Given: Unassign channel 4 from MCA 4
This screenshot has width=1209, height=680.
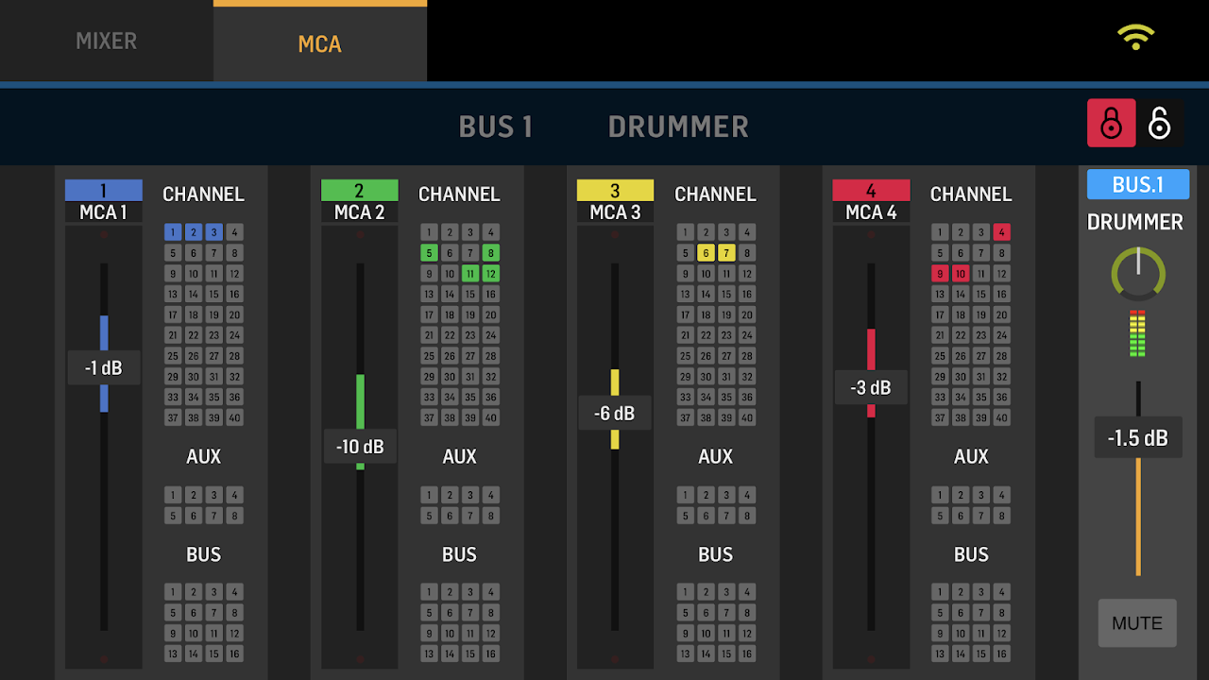Looking at the screenshot, I should 1002,232.
